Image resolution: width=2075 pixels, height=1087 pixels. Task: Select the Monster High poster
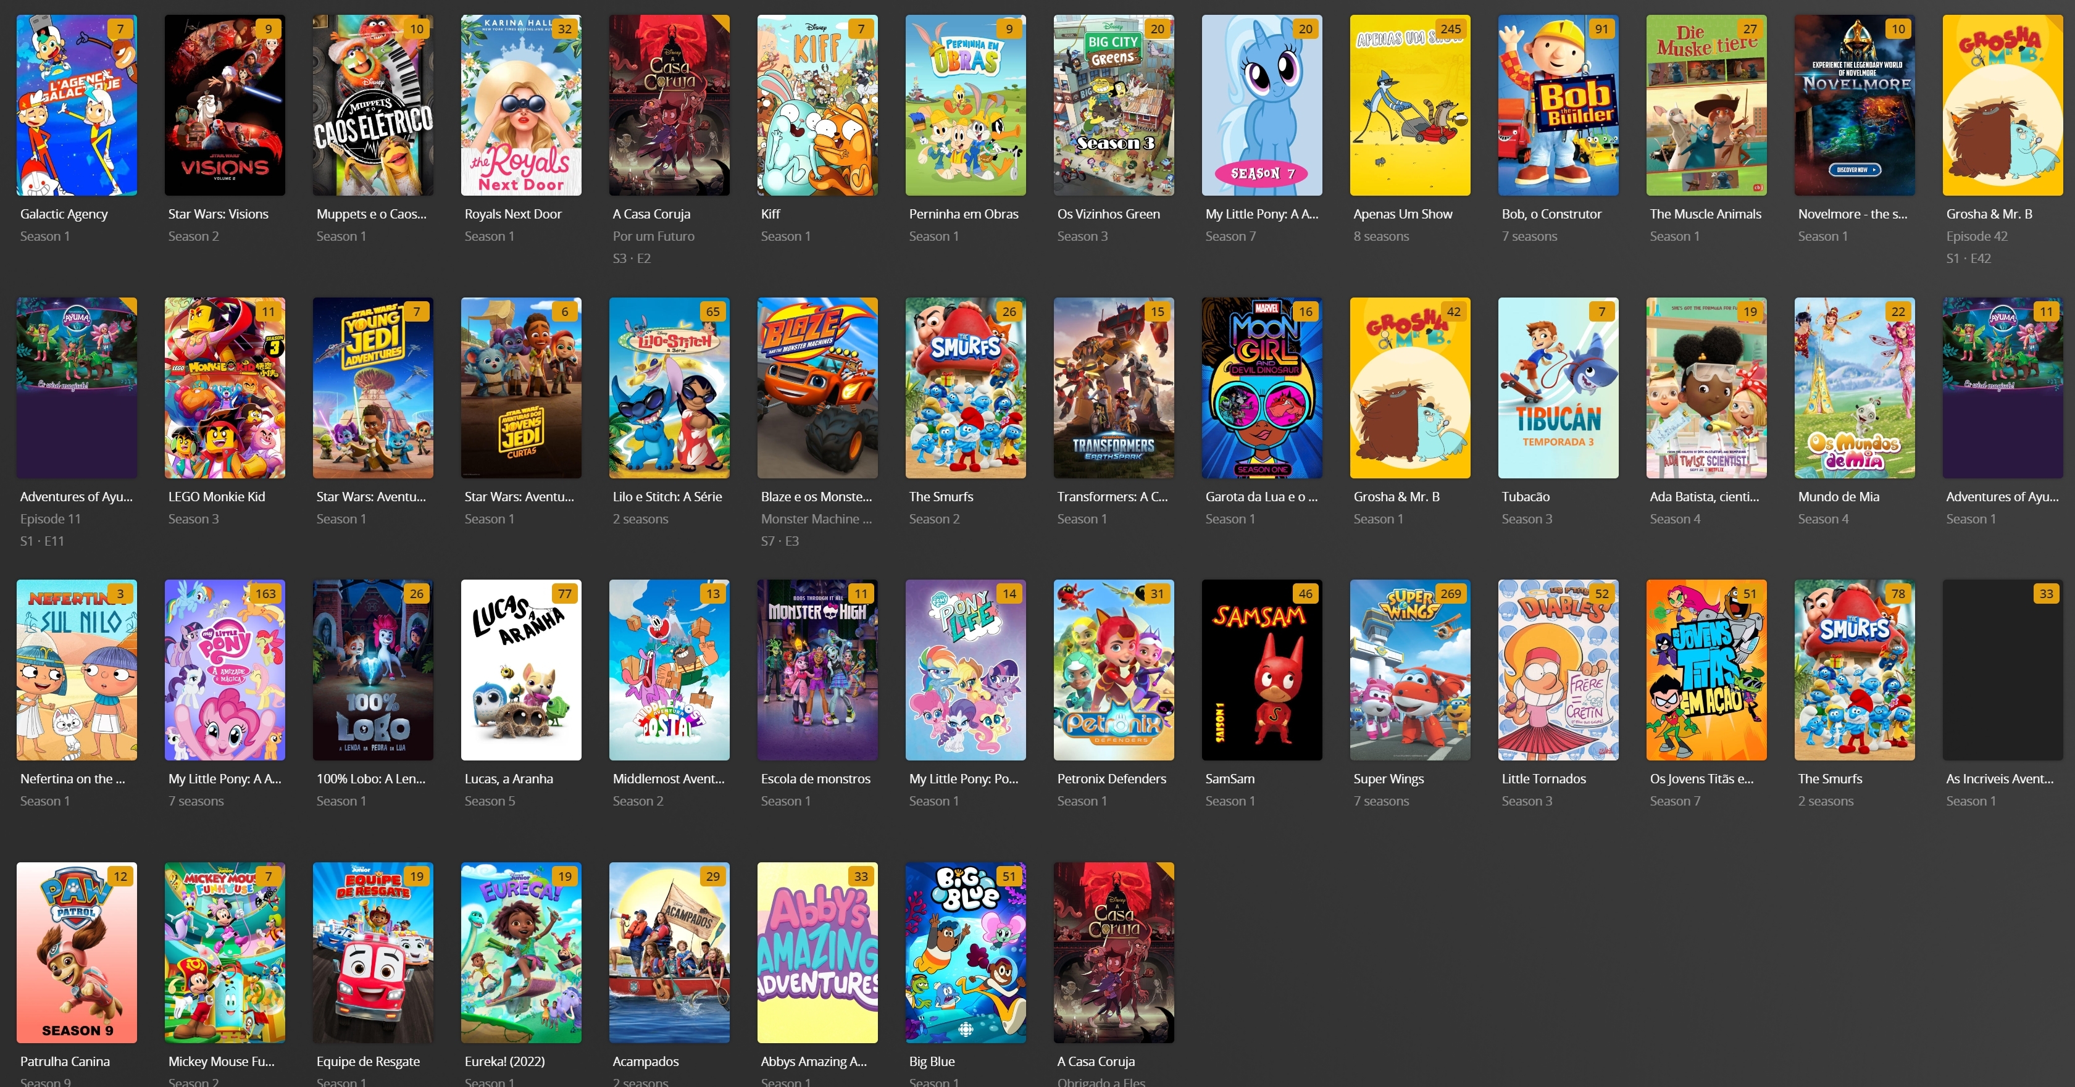pyautogui.click(x=817, y=670)
